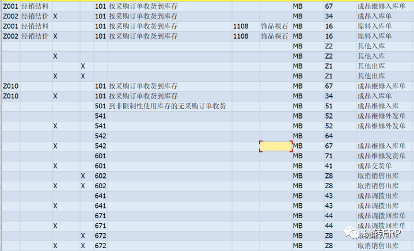Viewport: 414px width, 251px height.
Task: Select 'Z010' in the row with value 34
Action: (x=10, y=96)
